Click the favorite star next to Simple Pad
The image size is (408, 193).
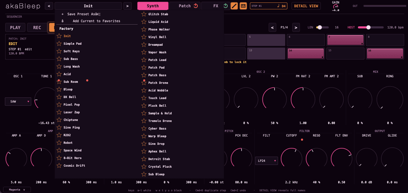[x=59, y=44]
